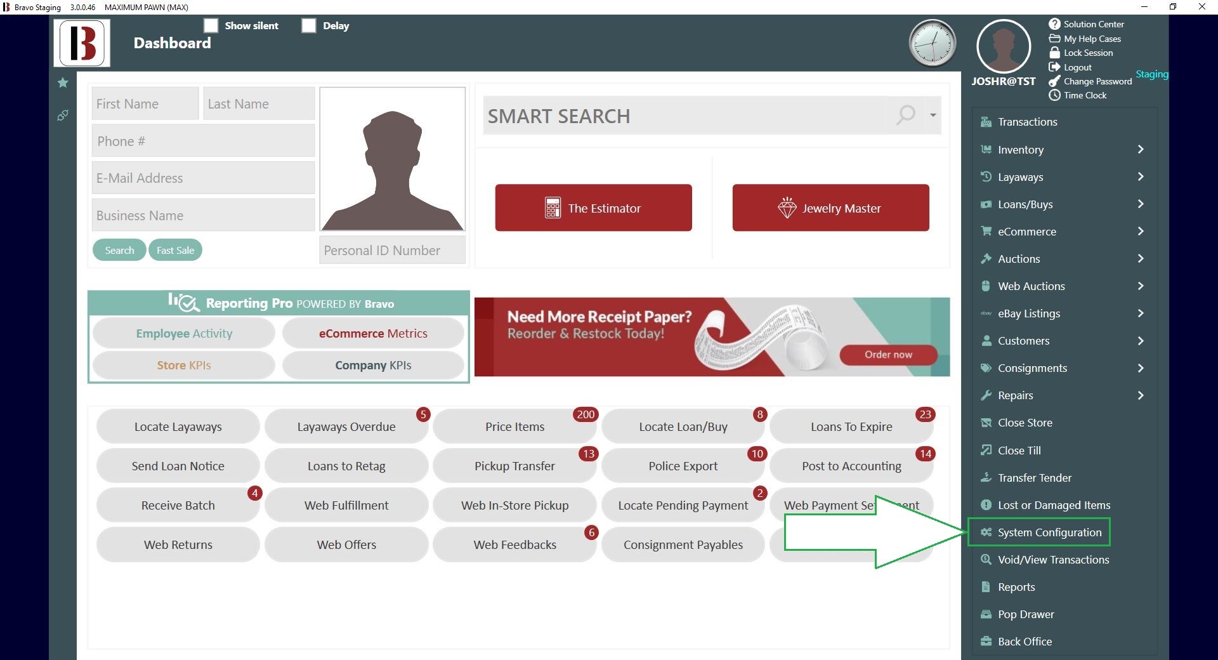Click the JOSHR@TST user avatar

pyautogui.click(x=1004, y=46)
